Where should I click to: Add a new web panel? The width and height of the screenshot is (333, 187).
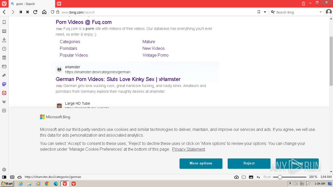click(4, 111)
